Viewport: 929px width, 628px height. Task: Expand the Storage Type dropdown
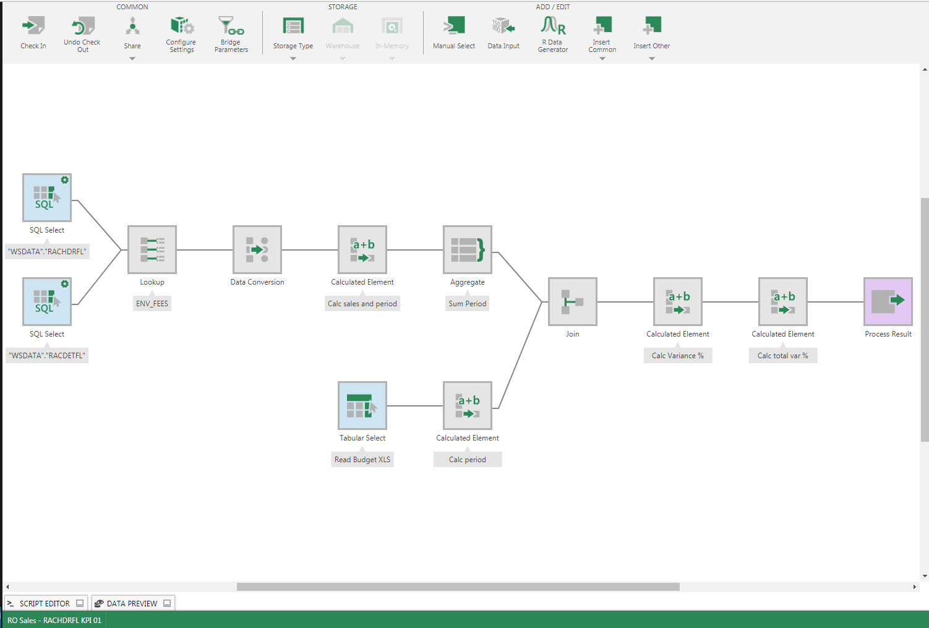pos(293,59)
